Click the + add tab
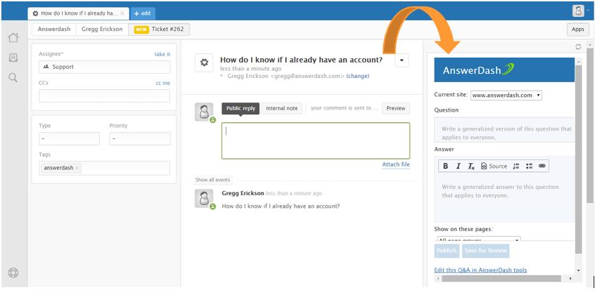Viewport: 595px width, 290px height. point(143,13)
